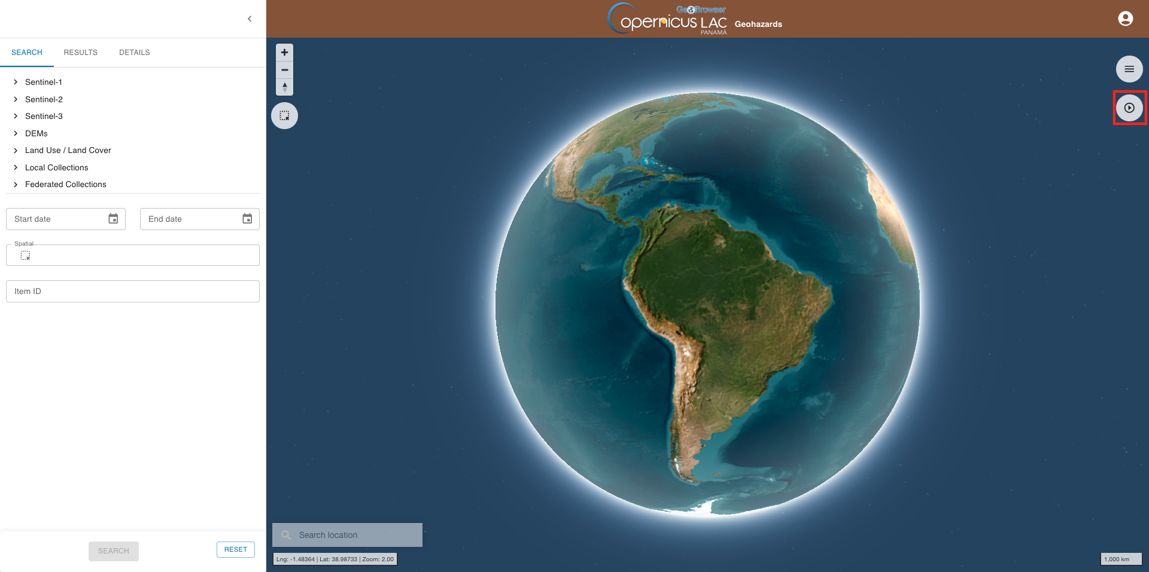Click spatial selection icon in Spatial field
1149x572 pixels.
click(25, 256)
